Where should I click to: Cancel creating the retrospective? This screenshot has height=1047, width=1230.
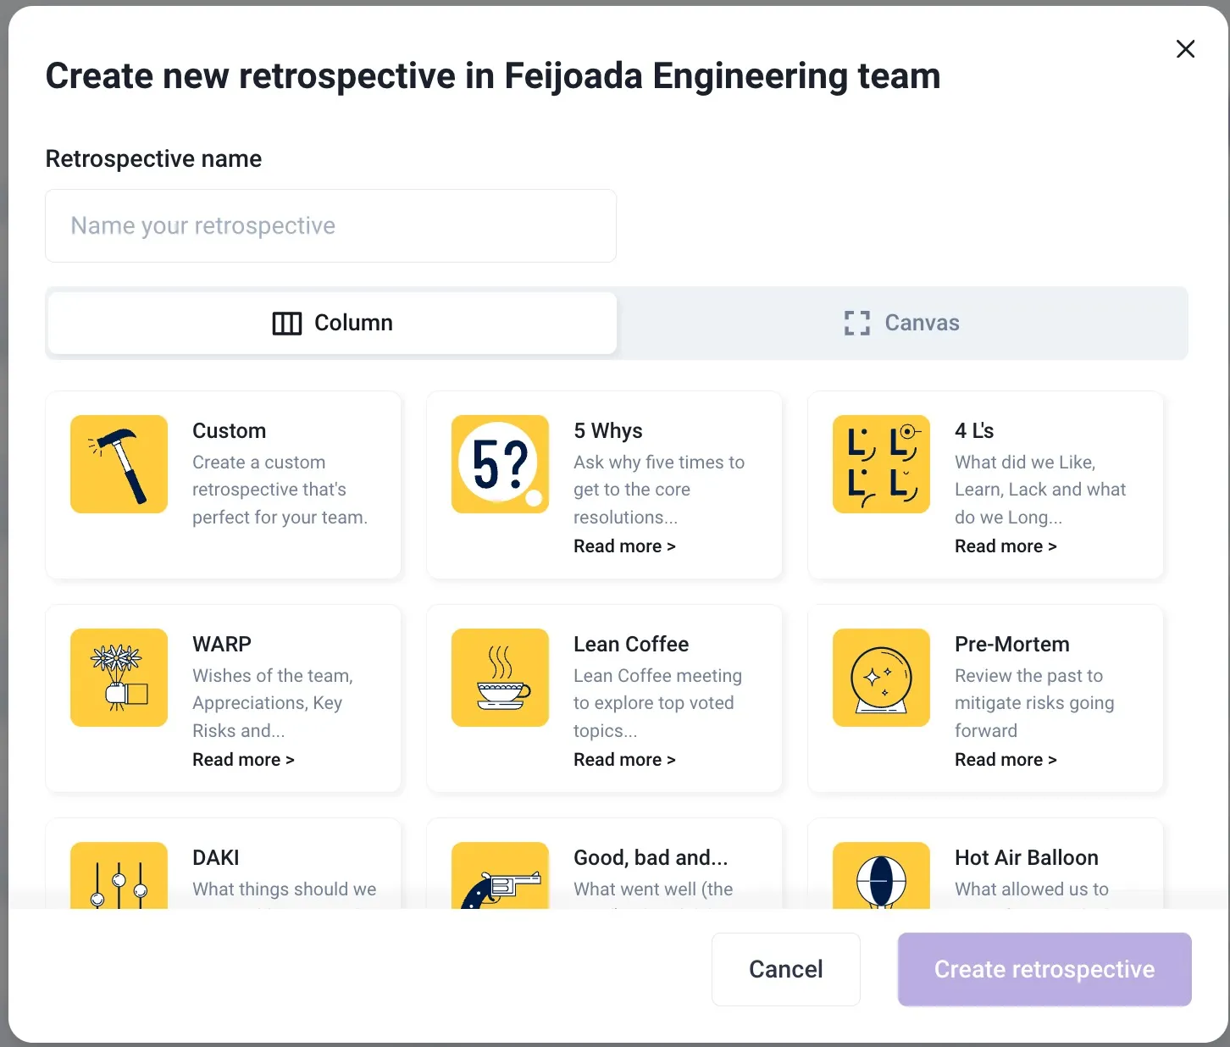(x=785, y=969)
